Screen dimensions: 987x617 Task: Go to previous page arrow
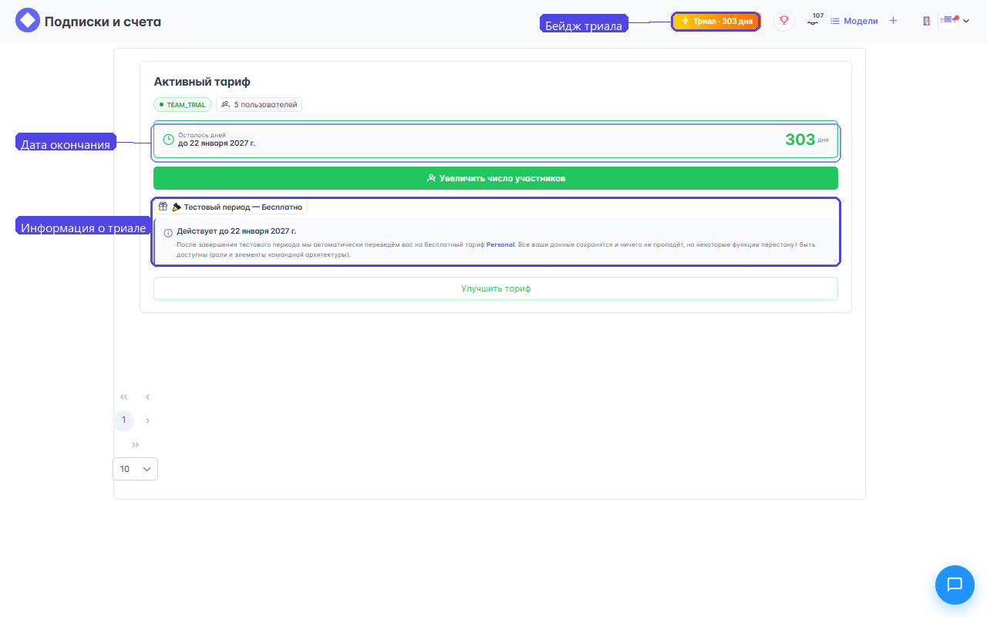click(147, 397)
